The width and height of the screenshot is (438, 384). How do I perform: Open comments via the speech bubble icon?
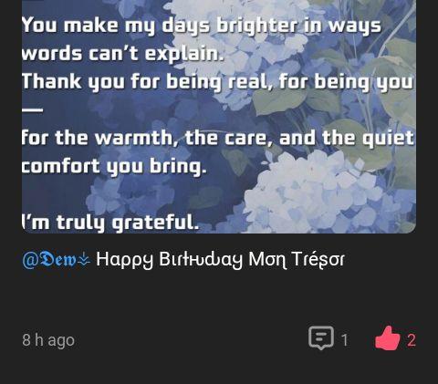click(321, 338)
